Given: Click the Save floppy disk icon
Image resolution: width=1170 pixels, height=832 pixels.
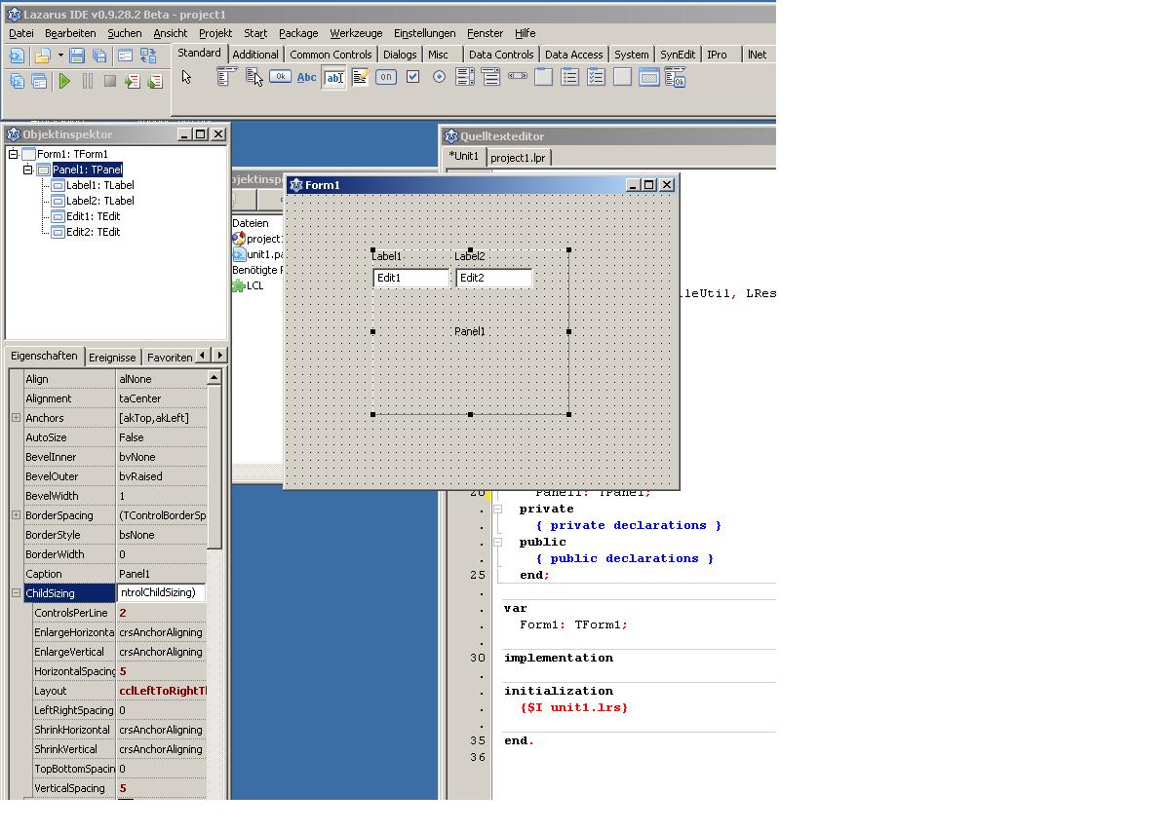Looking at the screenshot, I should 77,56.
